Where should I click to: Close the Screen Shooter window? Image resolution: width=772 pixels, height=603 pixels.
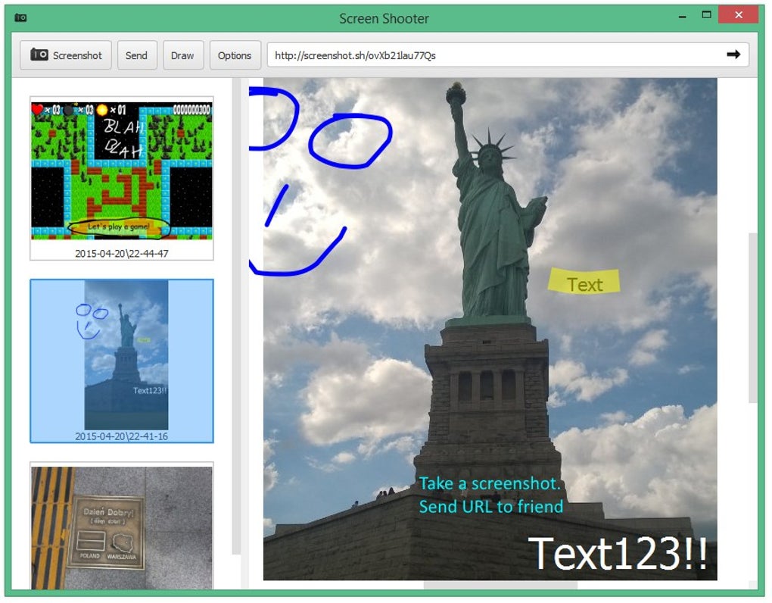(x=738, y=15)
